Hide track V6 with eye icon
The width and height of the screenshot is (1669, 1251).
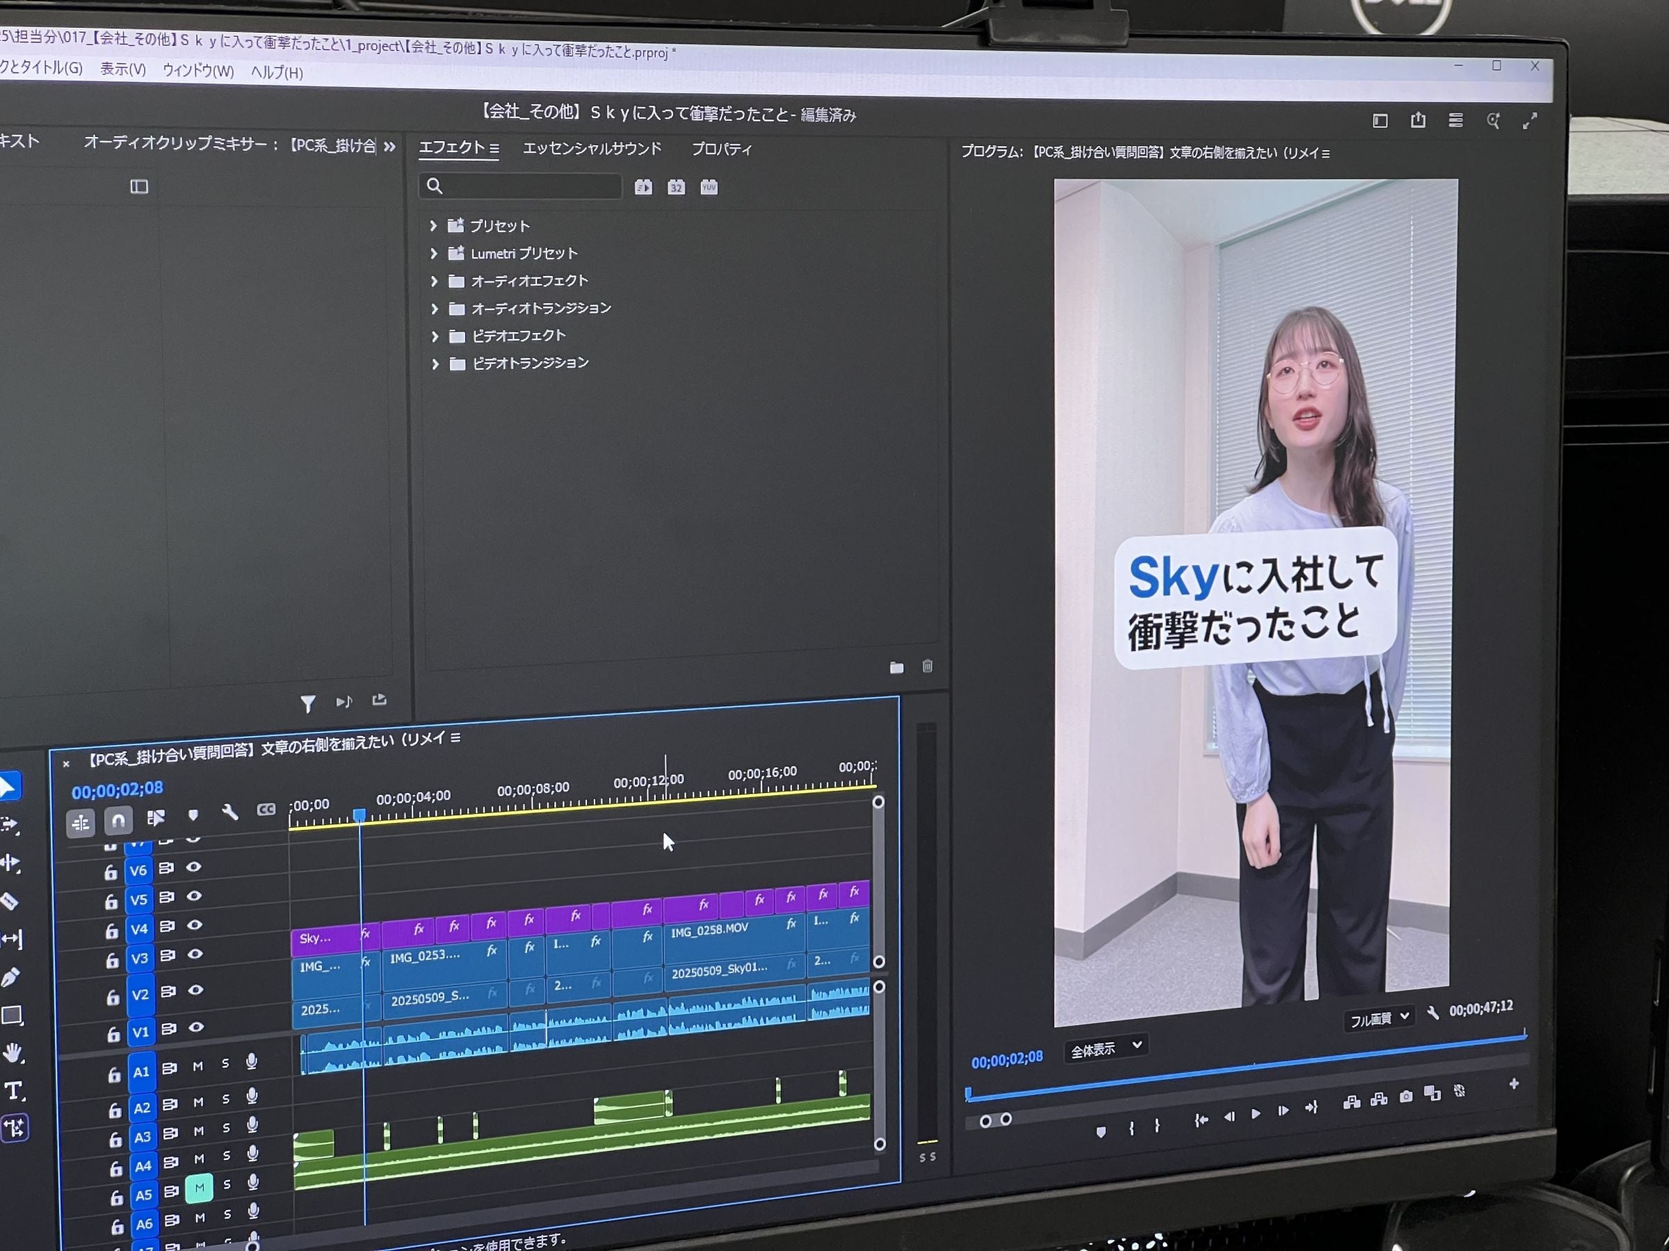194,867
